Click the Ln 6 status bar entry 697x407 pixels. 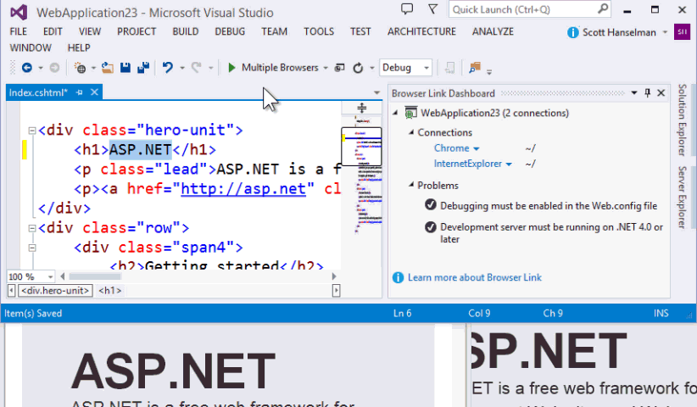coord(402,313)
